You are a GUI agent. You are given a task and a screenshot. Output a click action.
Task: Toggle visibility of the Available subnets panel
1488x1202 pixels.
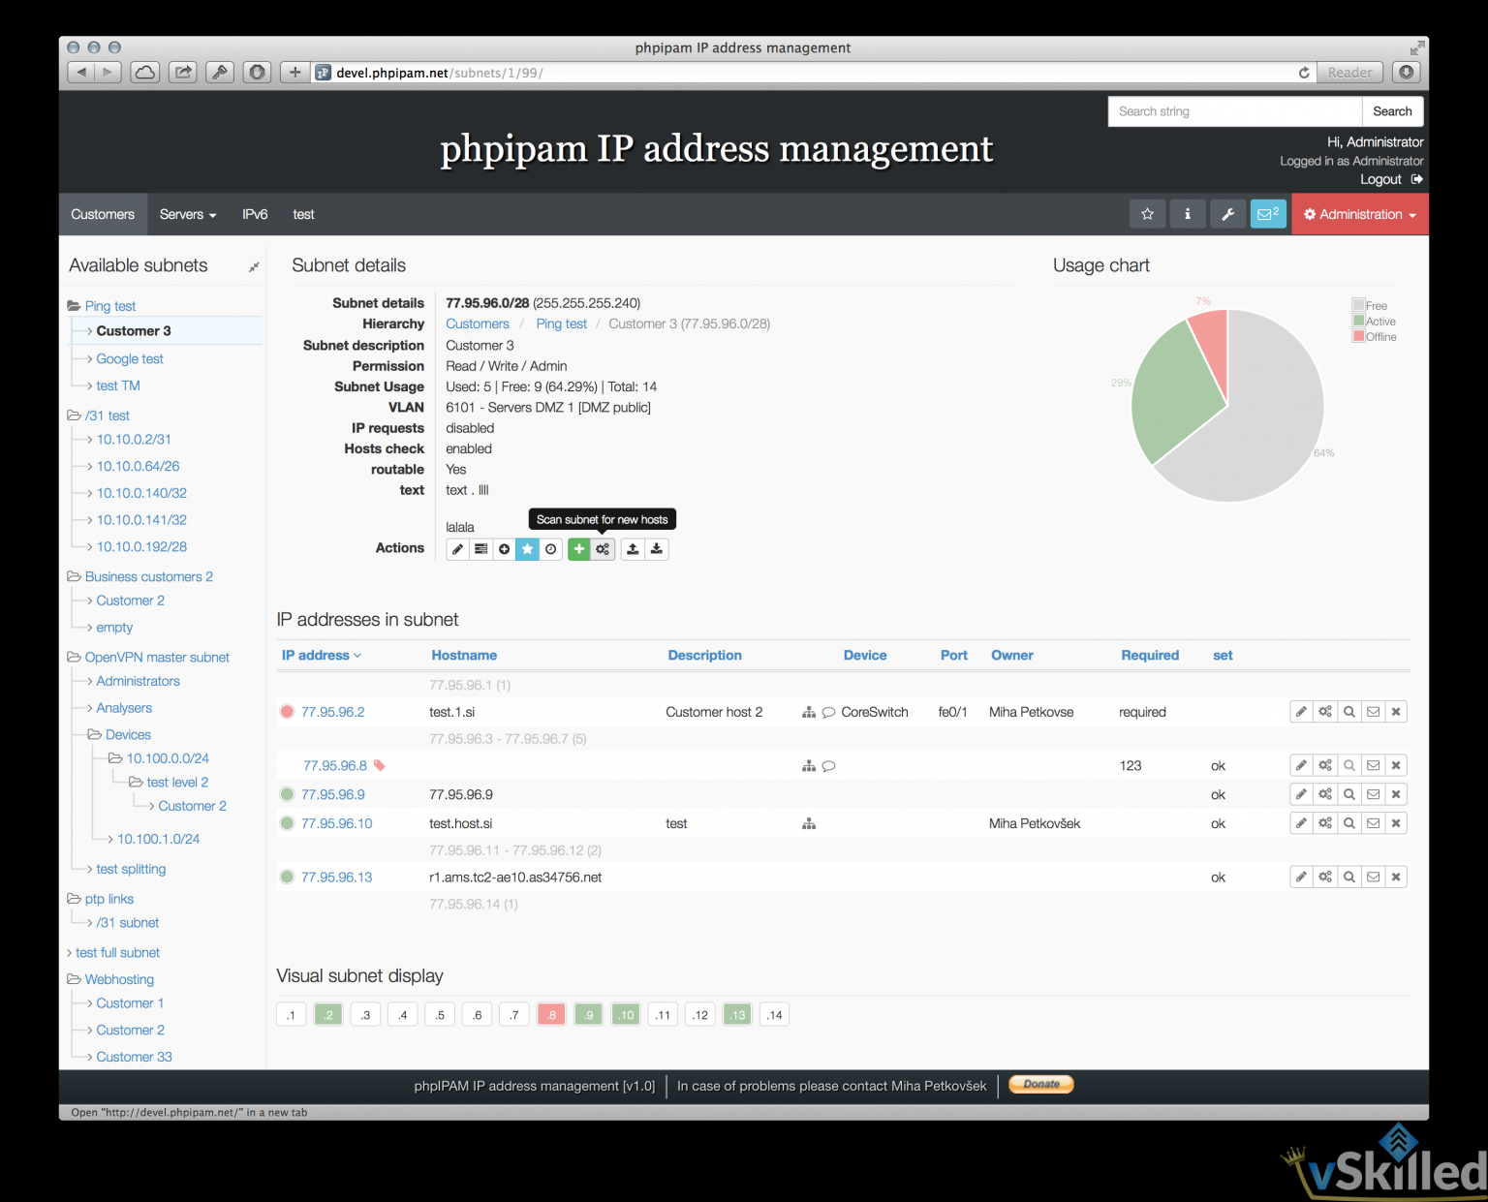253,266
